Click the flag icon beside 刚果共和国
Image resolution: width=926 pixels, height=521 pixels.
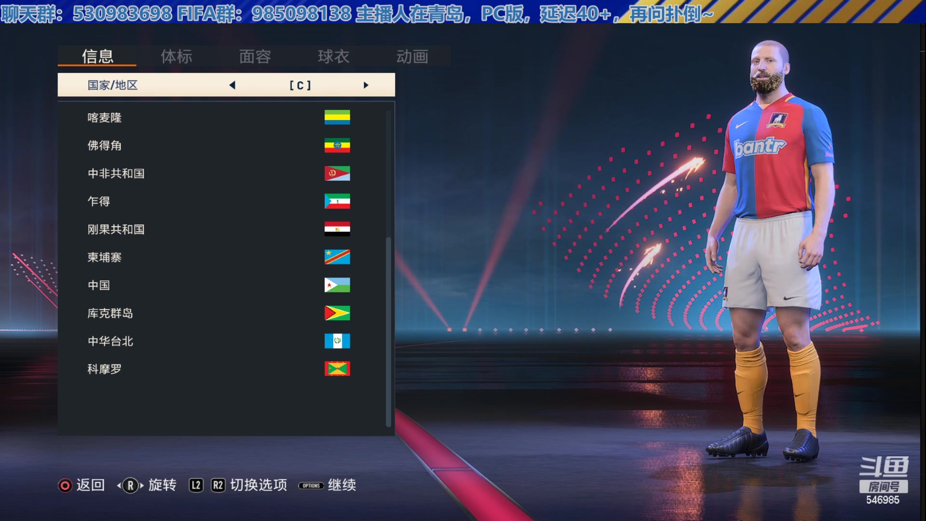click(x=337, y=229)
